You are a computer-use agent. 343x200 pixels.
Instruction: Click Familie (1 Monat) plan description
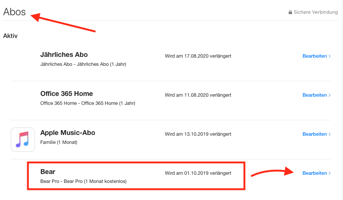click(x=59, y=142)
